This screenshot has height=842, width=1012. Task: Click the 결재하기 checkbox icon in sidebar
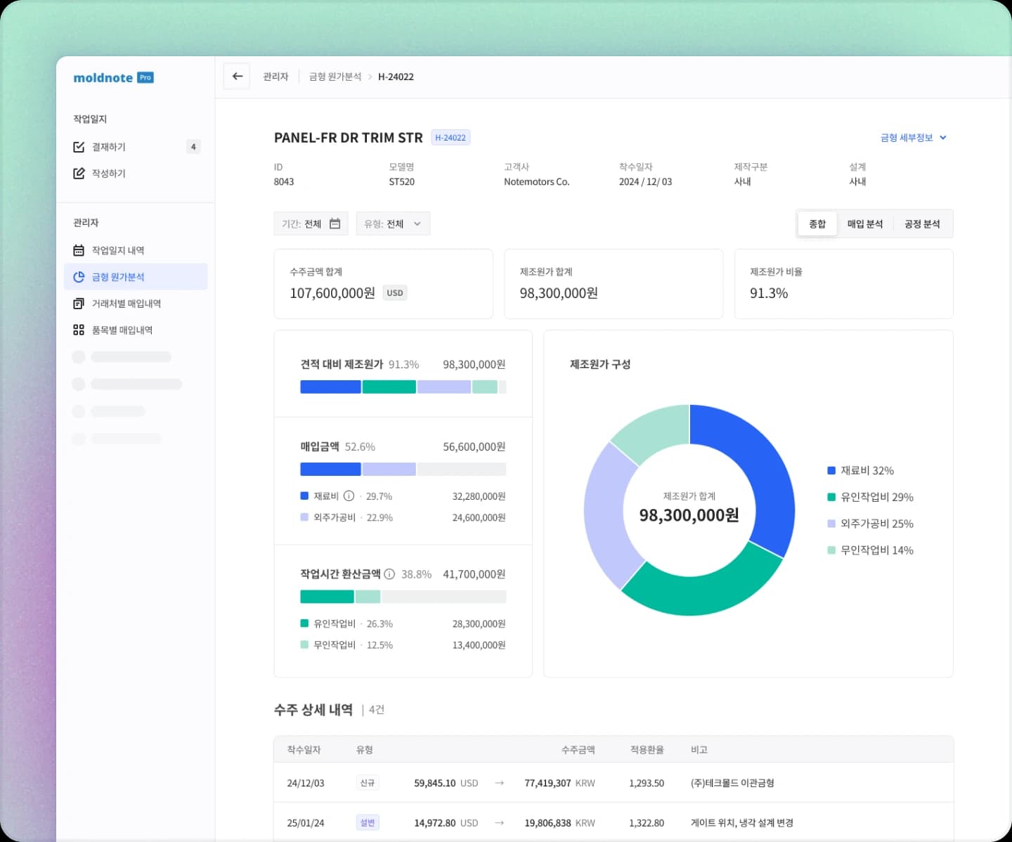click(79, 147)
